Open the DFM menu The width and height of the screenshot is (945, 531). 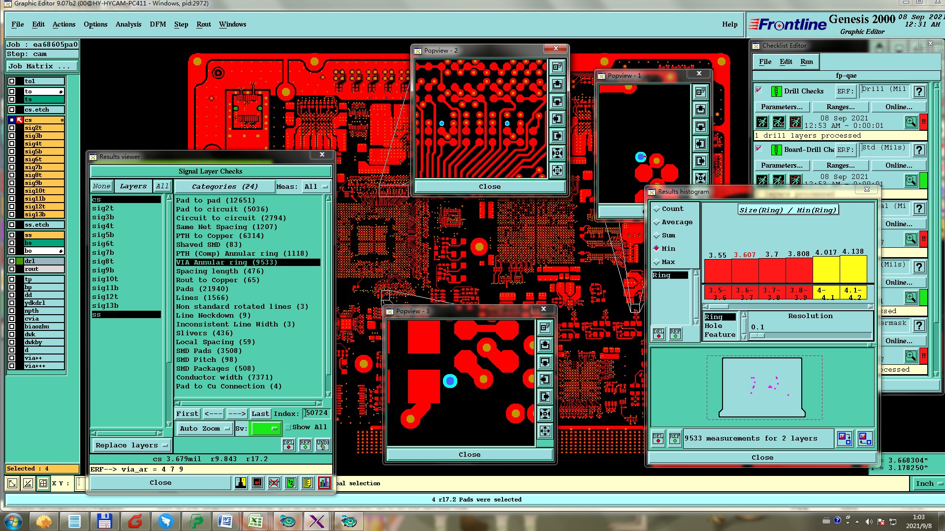click(157, 24)
